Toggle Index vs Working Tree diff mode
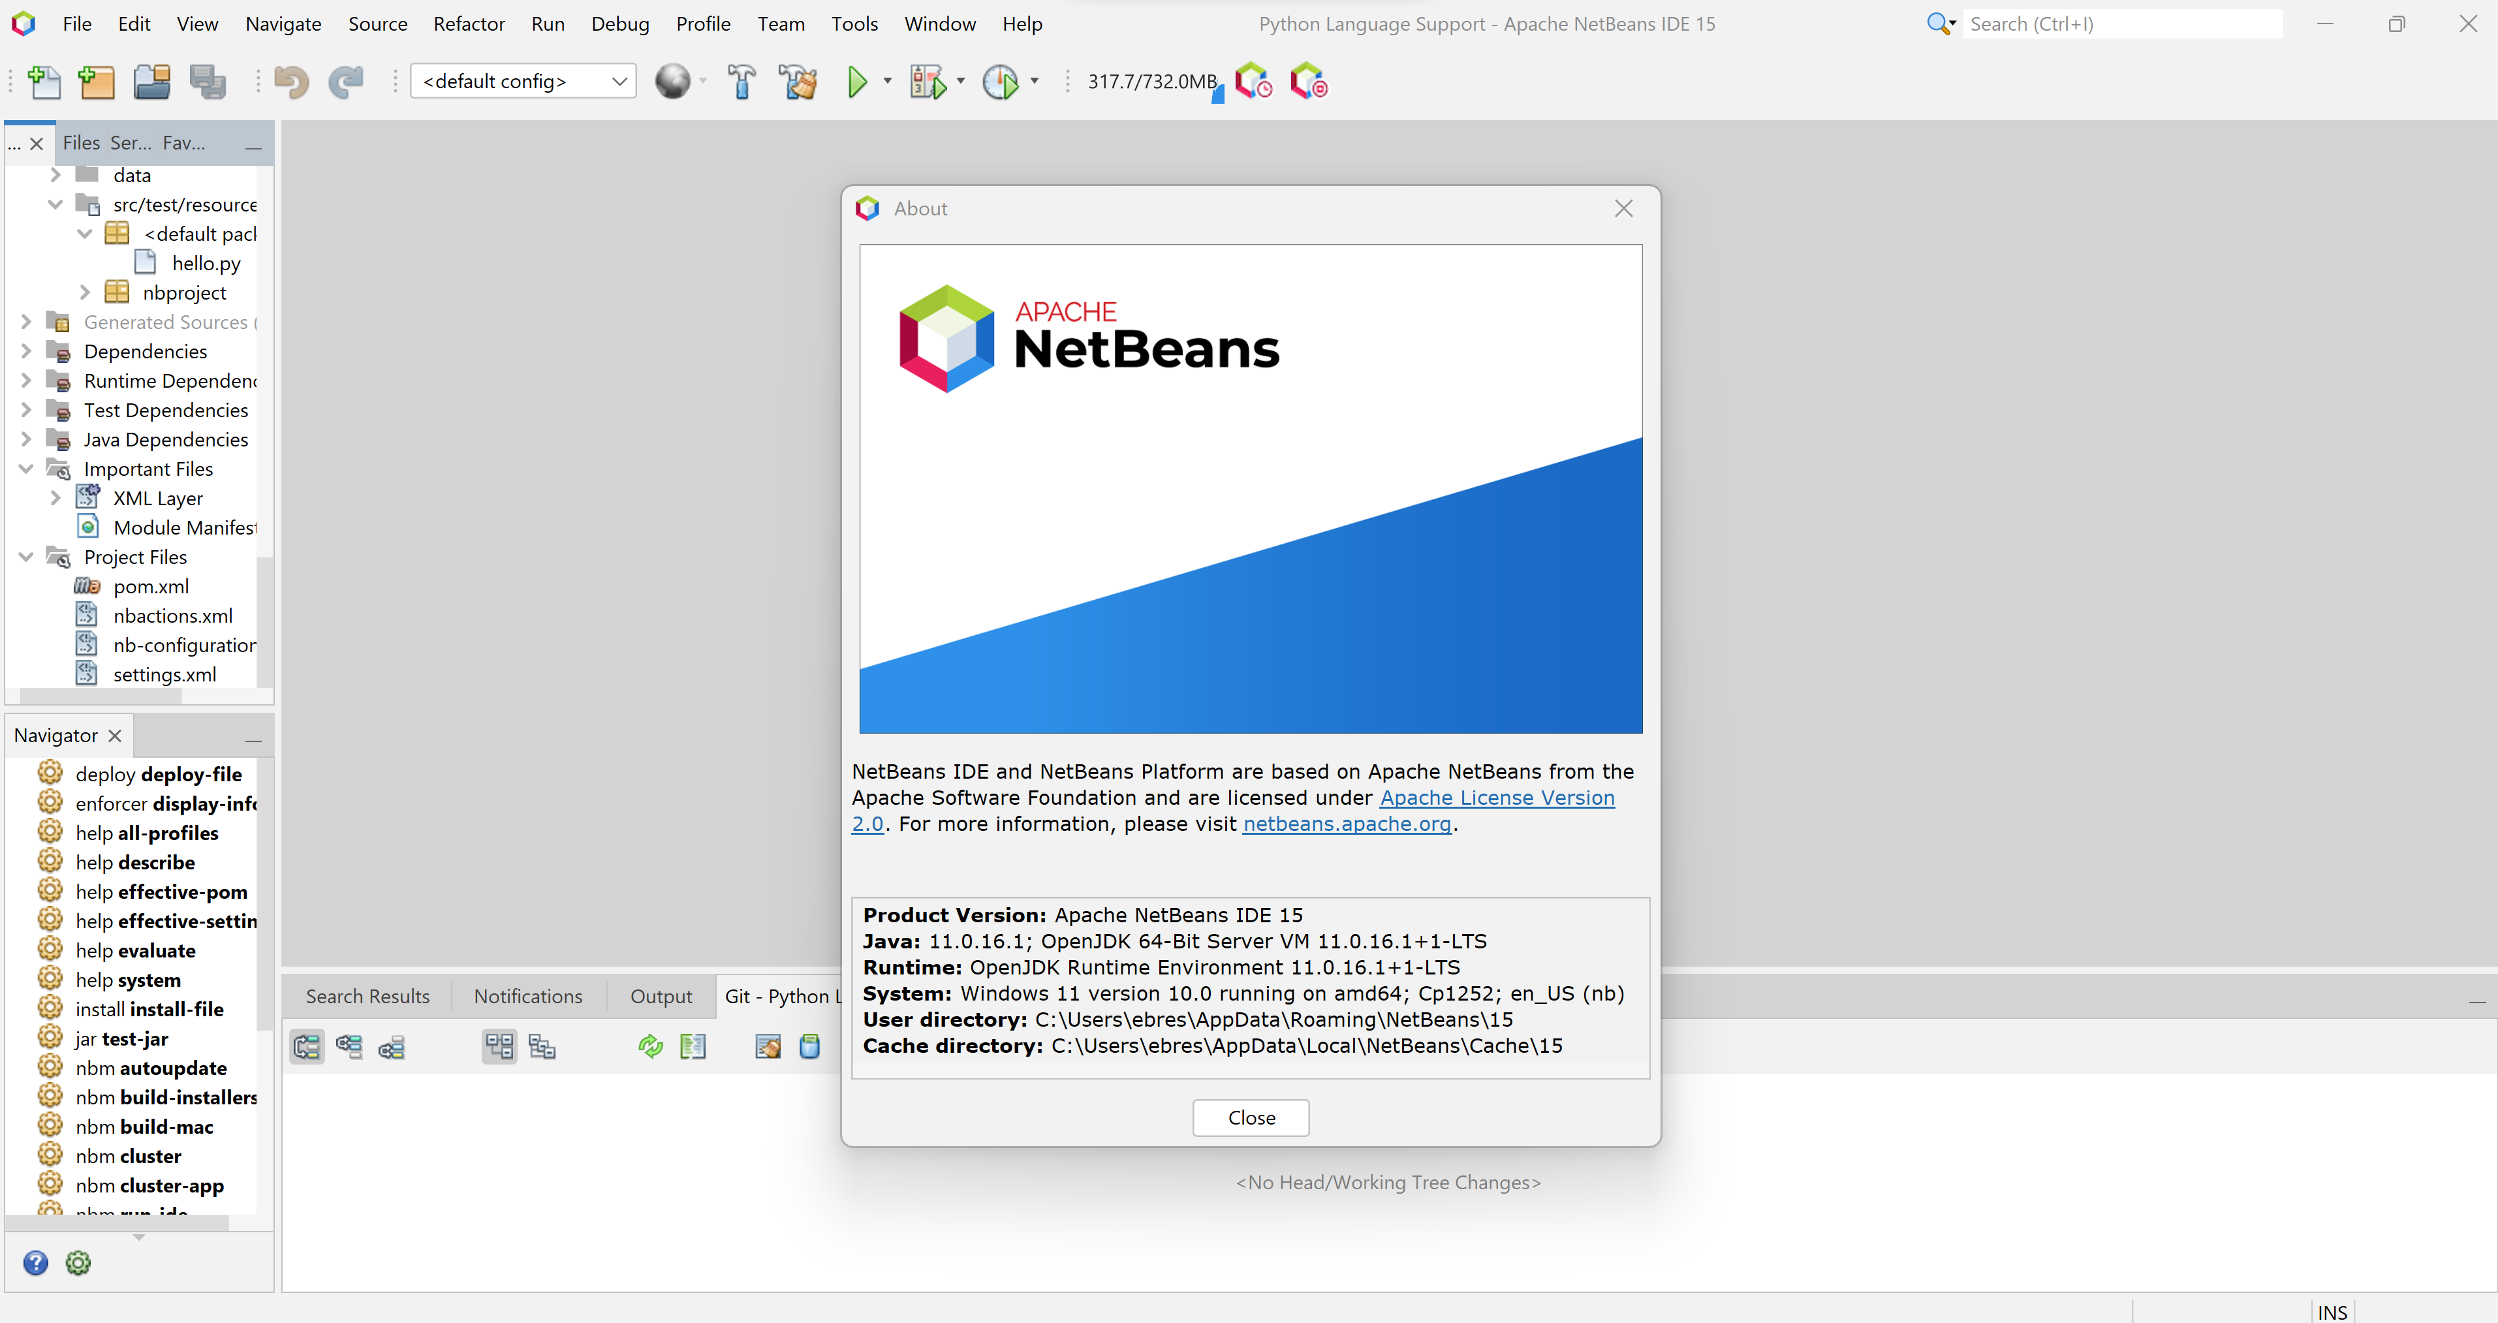The height and width of the screenshot is (1323, 2498). (392, 1046)
